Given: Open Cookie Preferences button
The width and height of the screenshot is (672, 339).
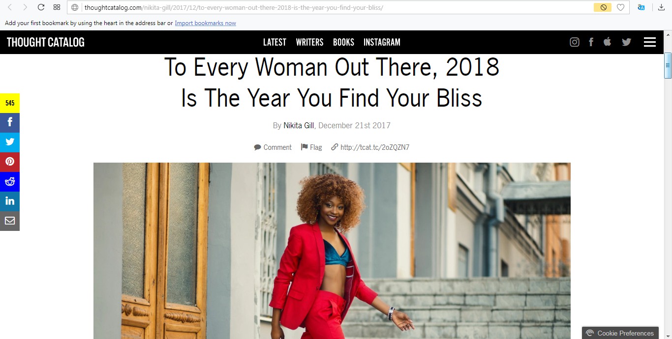Looking at the screenshot, I should pos(620,333).
